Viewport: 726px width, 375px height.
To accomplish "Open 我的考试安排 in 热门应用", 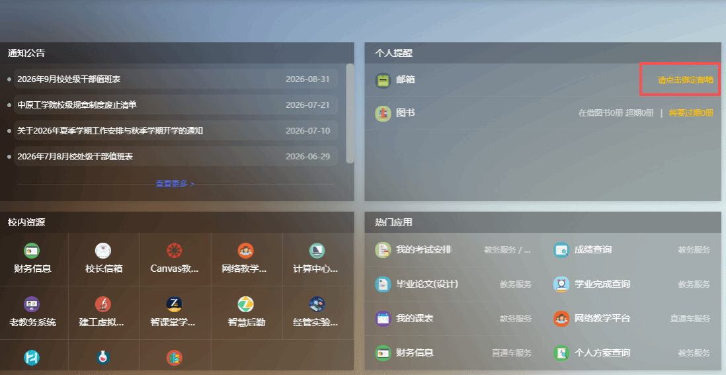I will (424, 249).
